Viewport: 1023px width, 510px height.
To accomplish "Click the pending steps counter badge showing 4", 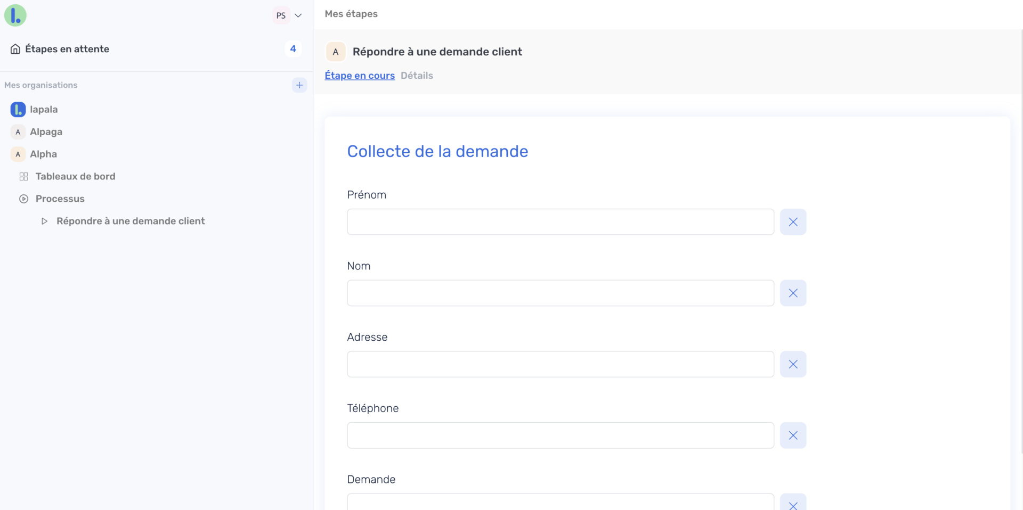I will (293, 49).
